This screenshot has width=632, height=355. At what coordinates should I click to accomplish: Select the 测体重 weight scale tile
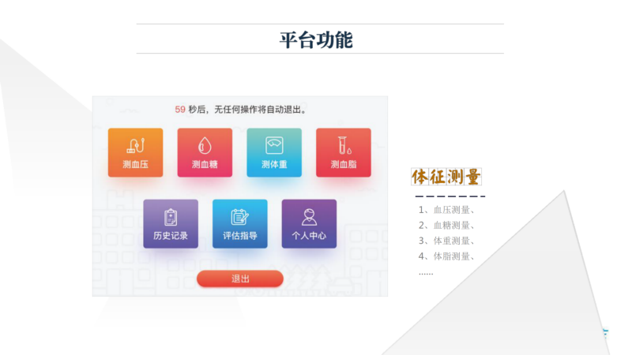274,152
